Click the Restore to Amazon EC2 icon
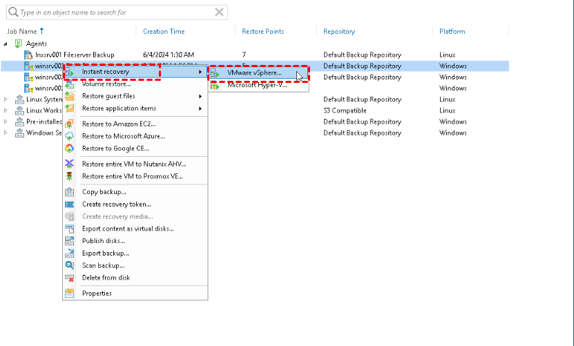 click(x=69, y=124)
